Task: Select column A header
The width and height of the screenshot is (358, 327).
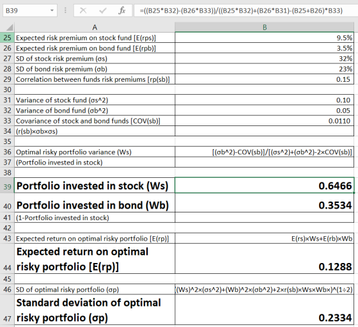Action: [x=95, y=28]
